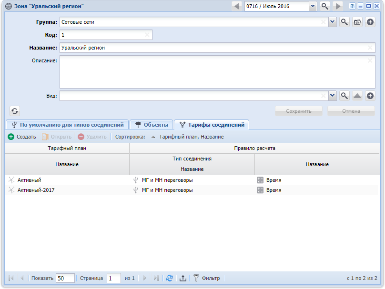Refresh the form with the reload icon
385x289 pixels.
(15, 111)
